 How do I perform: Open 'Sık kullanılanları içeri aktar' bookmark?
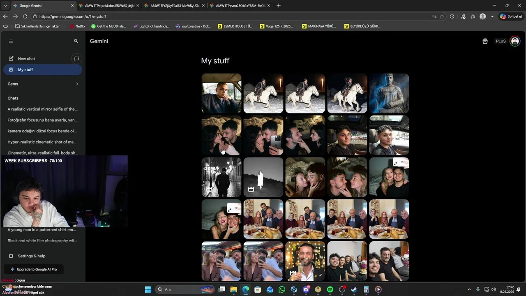[x=37, y=26]
